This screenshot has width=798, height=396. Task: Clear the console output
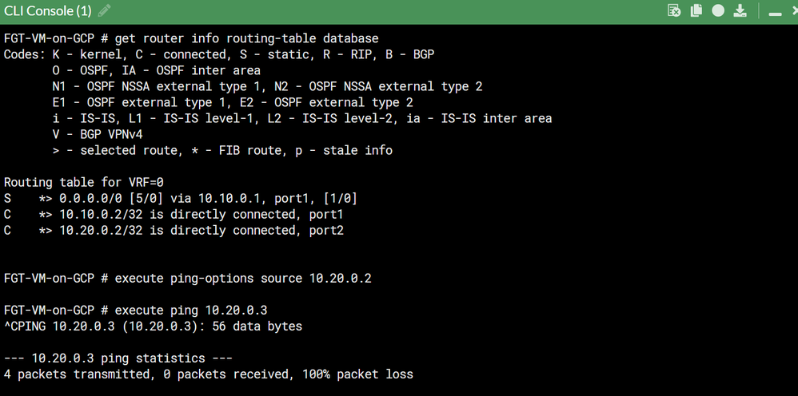[675, 11]
